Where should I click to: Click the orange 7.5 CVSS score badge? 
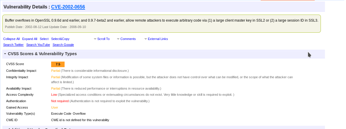58,64
